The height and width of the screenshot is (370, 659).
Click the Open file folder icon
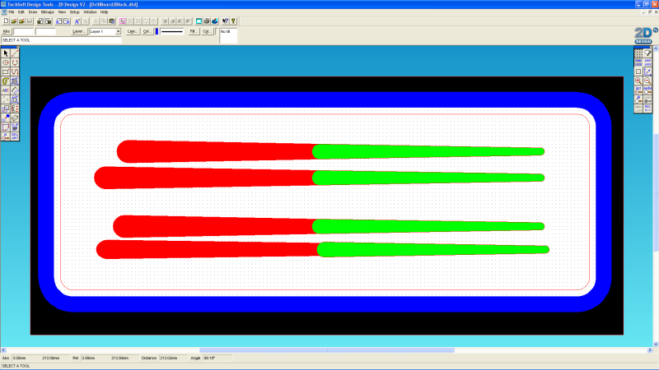pos(14,21)
